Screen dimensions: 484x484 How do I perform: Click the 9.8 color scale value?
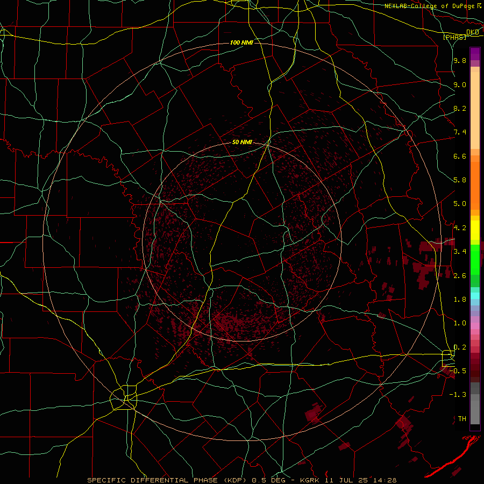coord(460,60)
